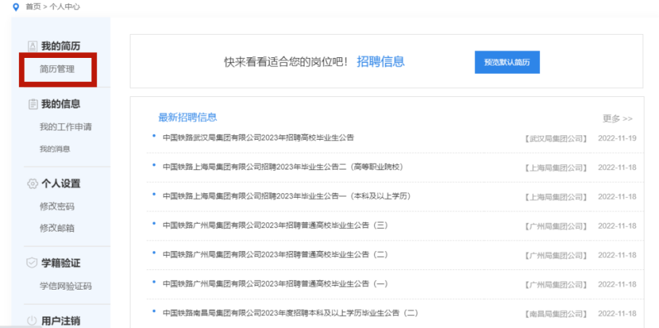Viewport: 659px width, 328px height.
Task: Click the shield icon beside 学籍验证
Action: point(32,264)
